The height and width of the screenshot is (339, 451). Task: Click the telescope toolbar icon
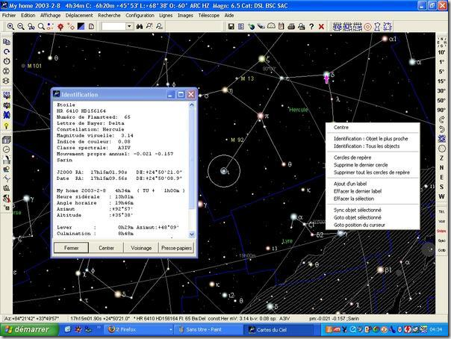click(261, 26)
